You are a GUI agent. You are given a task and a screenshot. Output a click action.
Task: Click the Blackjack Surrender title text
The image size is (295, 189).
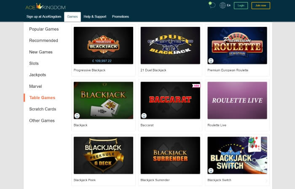click(155, 180)
